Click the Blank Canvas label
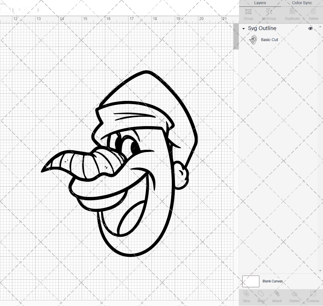This screenshot has width=323, height=306. click(273, 281)
